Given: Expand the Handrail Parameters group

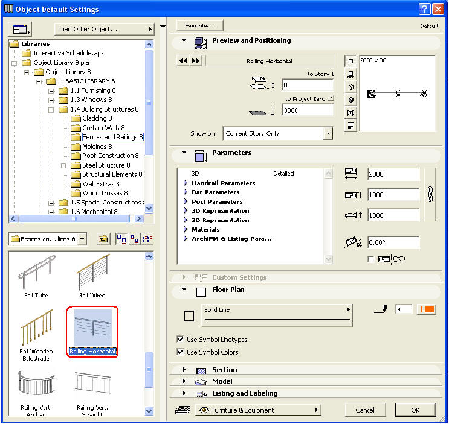Looking at the screenshot, I should 186,183.
